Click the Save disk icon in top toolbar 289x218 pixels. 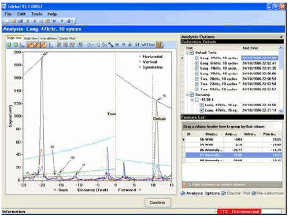click(x=20, y=21)
